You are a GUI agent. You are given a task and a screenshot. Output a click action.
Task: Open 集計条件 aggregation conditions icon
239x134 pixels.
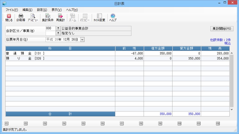(48, 18)
